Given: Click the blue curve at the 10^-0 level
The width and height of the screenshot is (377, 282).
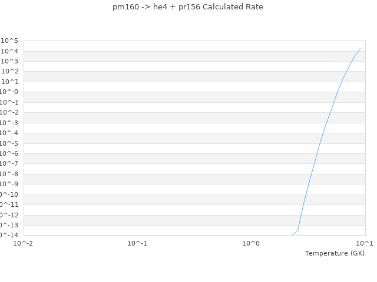Looking at the screenshot, I should [337, 92].
